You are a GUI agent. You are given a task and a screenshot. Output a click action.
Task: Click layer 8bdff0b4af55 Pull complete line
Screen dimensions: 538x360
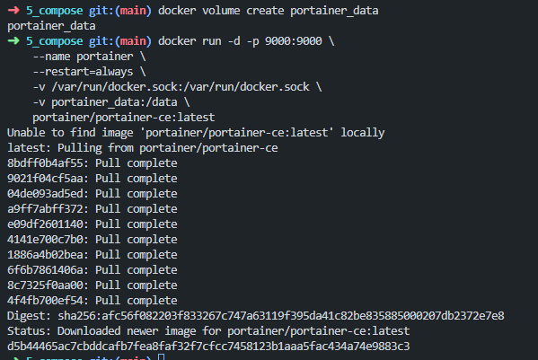tap(93, 163)
